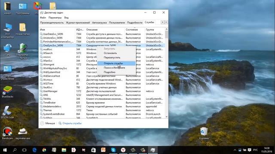Switch the РУС input language indicator
This screenshot has width=275, height=154.
coord(256,150)
